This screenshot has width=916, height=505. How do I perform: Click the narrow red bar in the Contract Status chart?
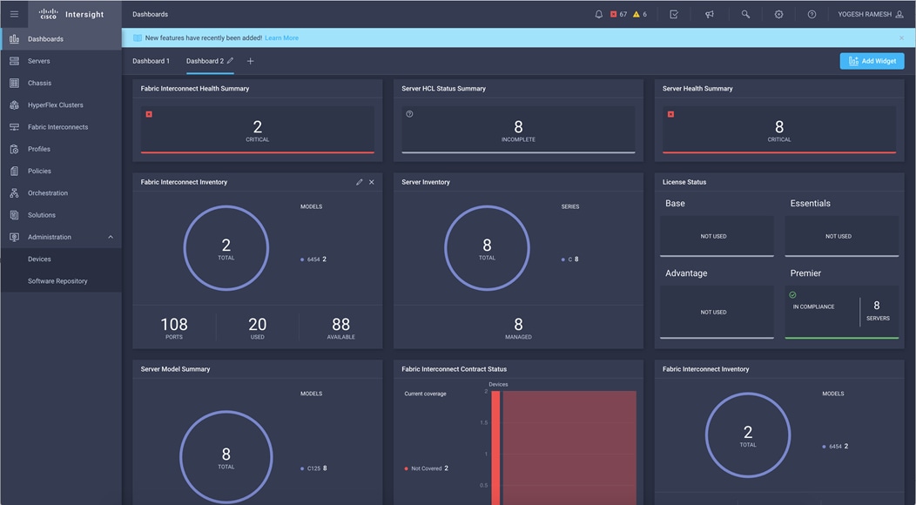click(x=495, y=448)
